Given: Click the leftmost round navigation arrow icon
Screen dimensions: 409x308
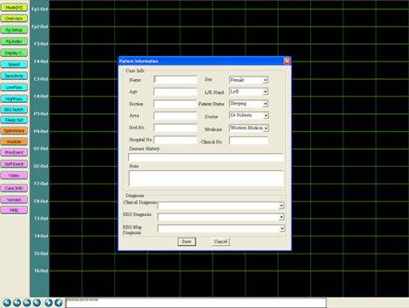Looking at the screenshot, I should 7,303.
